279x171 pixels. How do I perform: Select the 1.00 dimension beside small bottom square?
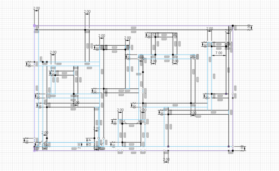pyautogui.click(x=115, y=121)
